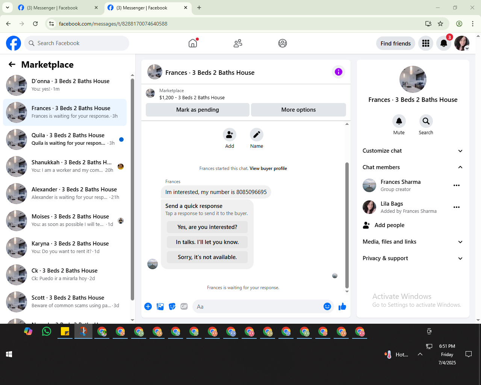Image resolution: width=481 pixels, height=385 pixels.
Task: Click the Name pencil icon
Action: (257, 135)
